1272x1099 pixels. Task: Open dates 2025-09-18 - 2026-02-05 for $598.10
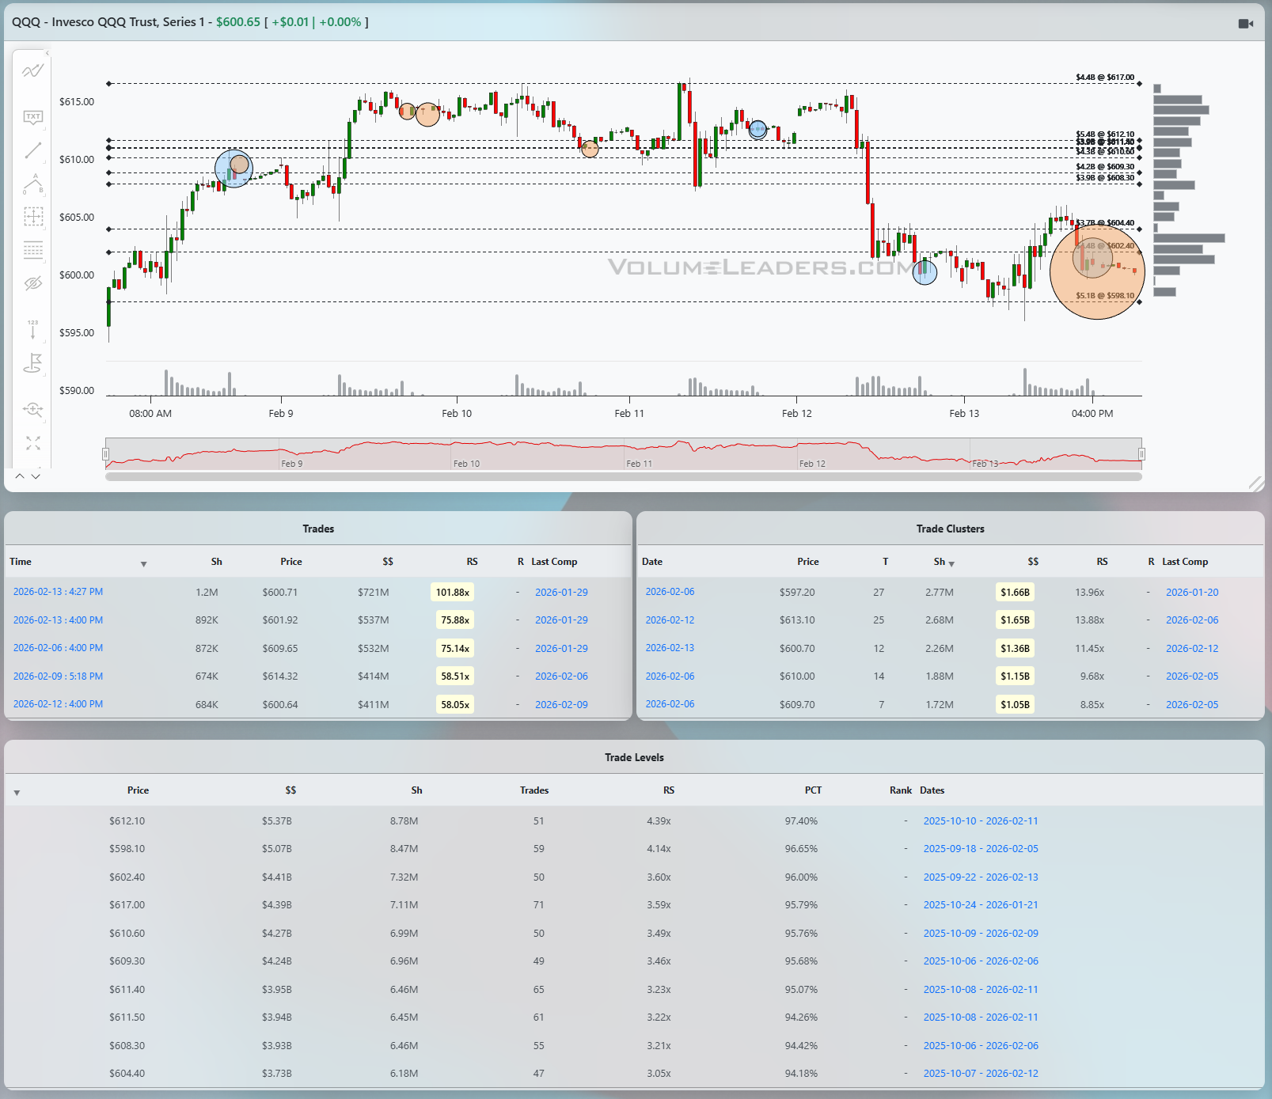click(981, 849)
